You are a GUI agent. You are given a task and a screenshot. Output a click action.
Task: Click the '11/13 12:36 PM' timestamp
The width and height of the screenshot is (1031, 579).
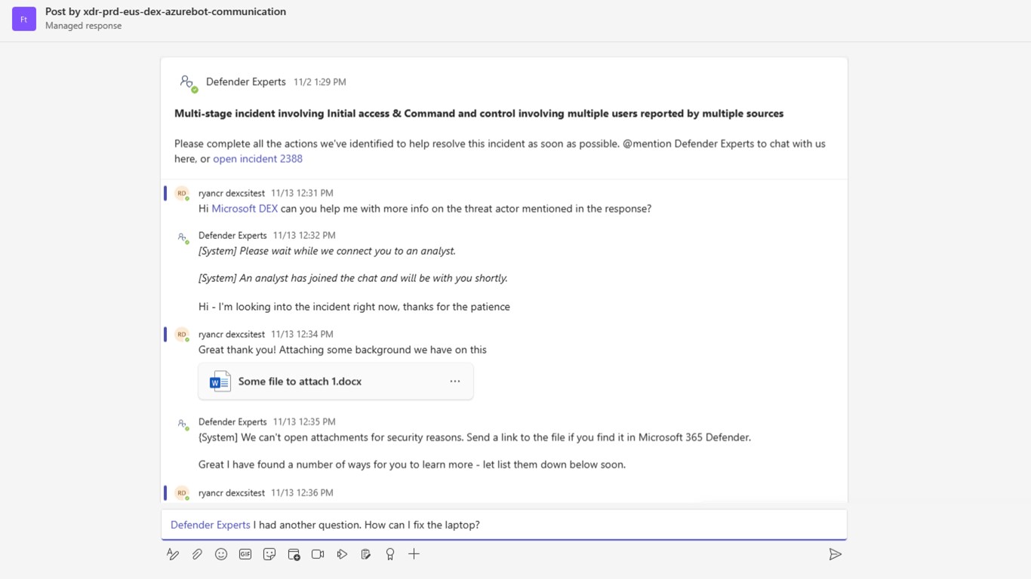pyautogui.click(x=302, y=493)
